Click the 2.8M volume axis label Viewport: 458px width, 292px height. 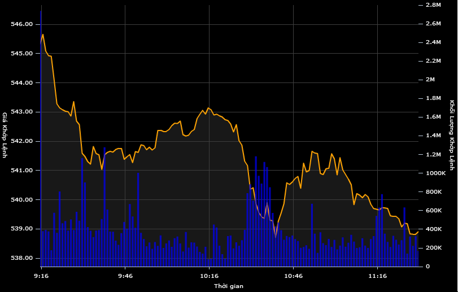pyautogui.click(x=433, y=5)
